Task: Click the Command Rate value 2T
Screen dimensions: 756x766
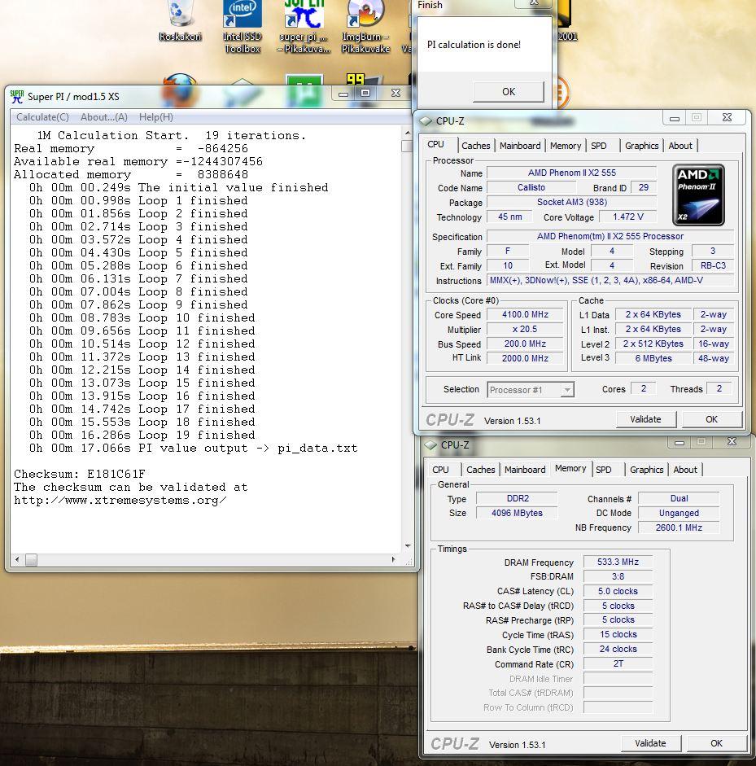Action: tap(618, 663)
